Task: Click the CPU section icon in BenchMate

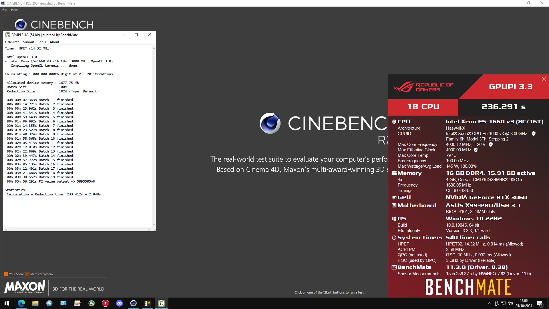Action: (x=394, y=122)
